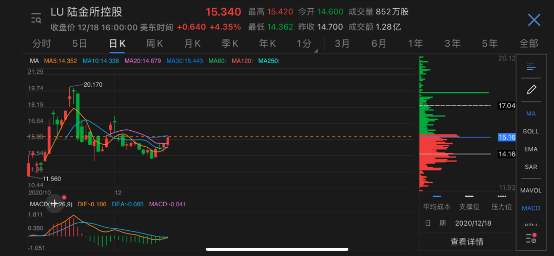This screenshot has width=554, height=256.
Task: Tap the 成交量 852万股 volume value
Action: pos(379,12)
